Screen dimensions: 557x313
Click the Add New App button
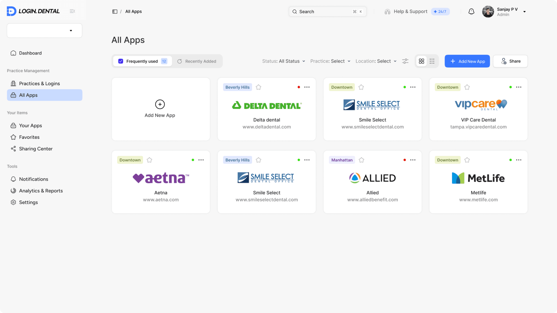coord(467,61)
